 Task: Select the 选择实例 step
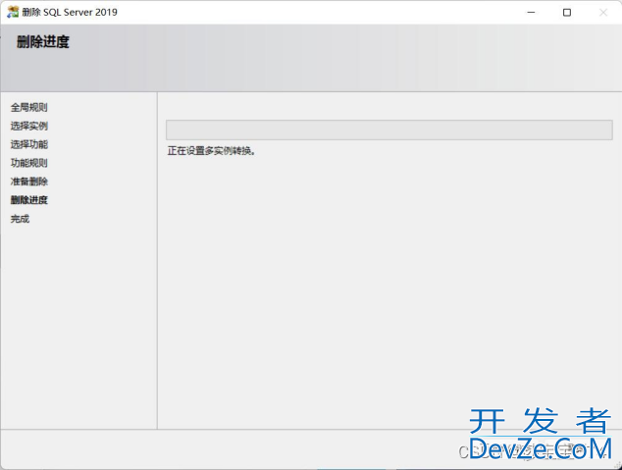coord(29,126)
